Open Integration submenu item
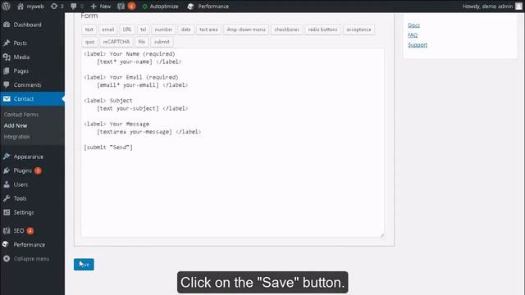Screen dimensions: 525x295 coord(16,137)
